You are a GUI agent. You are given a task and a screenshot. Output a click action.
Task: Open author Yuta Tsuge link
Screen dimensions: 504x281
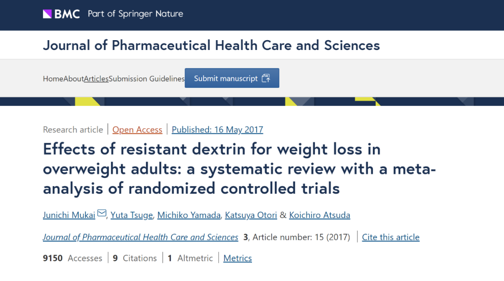(132, 215)
